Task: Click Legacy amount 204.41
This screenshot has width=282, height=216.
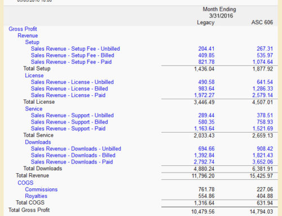Action: pos(206,49)
